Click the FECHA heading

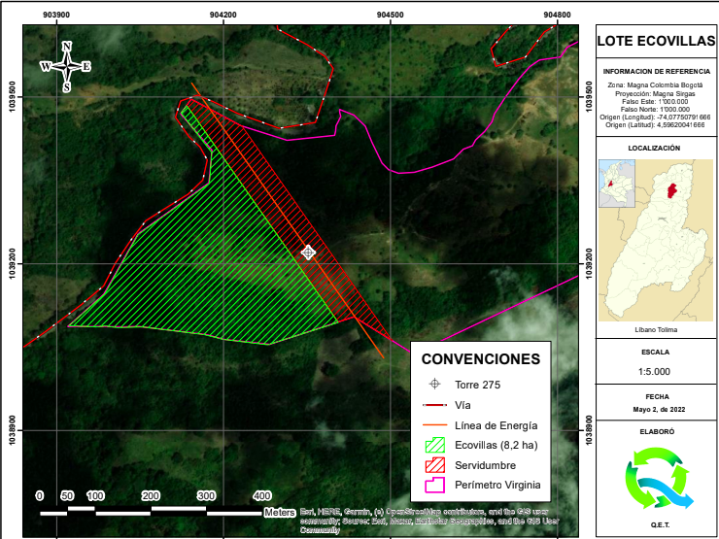tap(656, 396)
